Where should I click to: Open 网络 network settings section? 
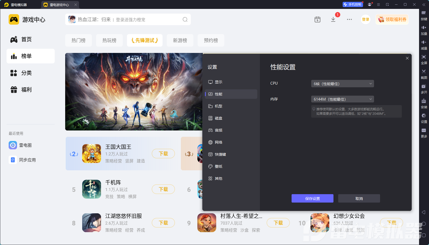(x=231, y=142)
